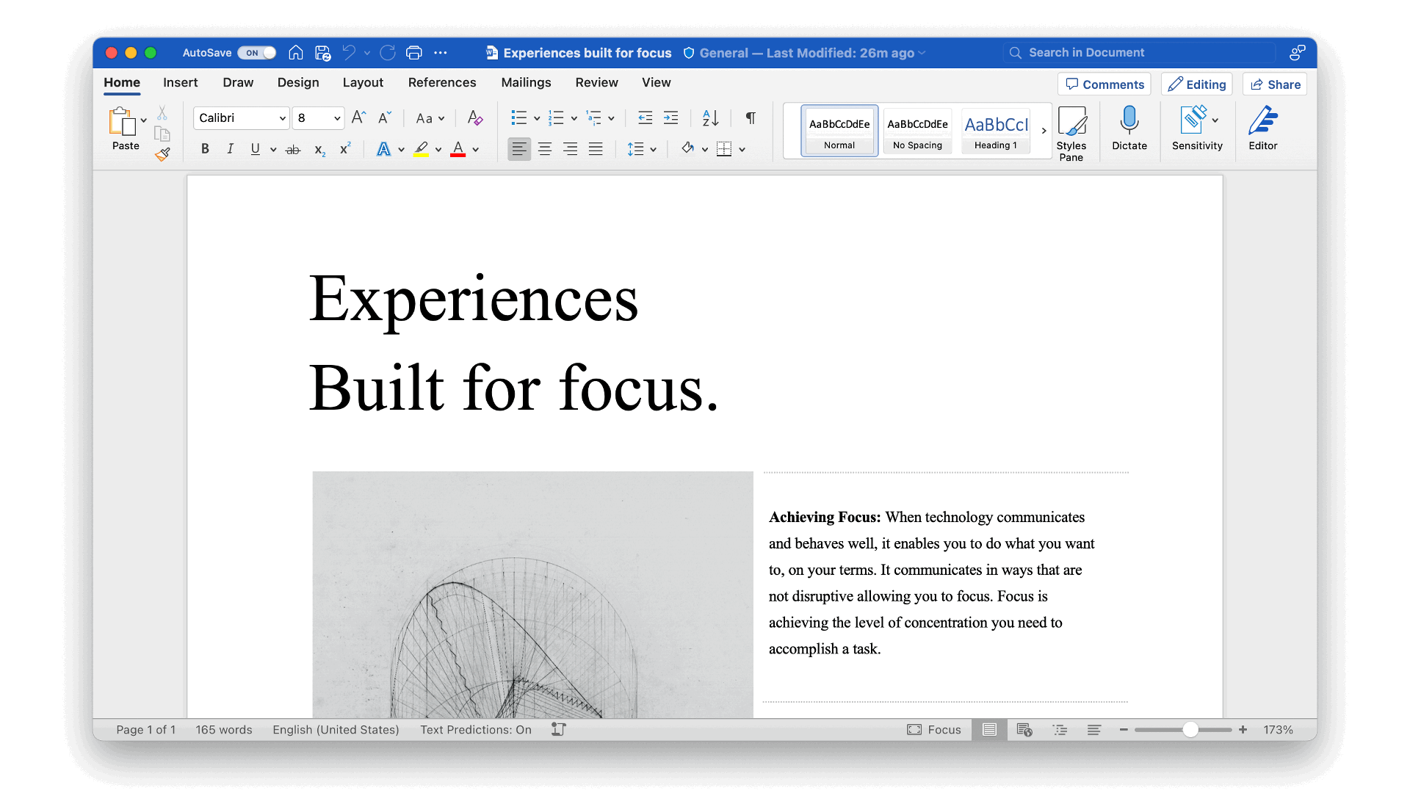
Task: Apply strikethrough to text
Action: (x=292, y=149)
